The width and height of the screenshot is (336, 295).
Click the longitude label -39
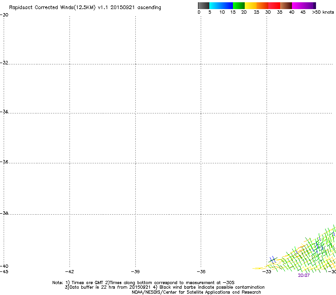point(135,272)
